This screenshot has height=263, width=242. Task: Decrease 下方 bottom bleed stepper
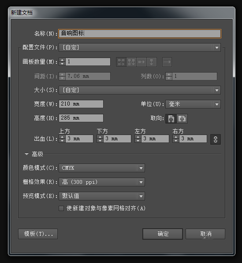[100, 141]
